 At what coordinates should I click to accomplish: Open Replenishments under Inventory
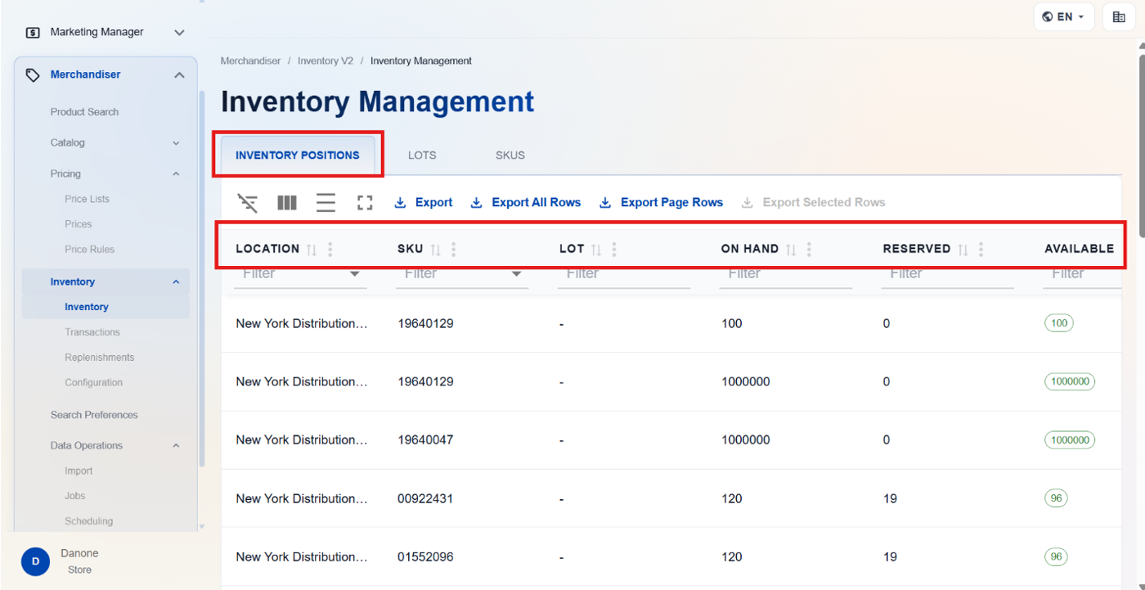pyautogui.click(x=100, y=358)
